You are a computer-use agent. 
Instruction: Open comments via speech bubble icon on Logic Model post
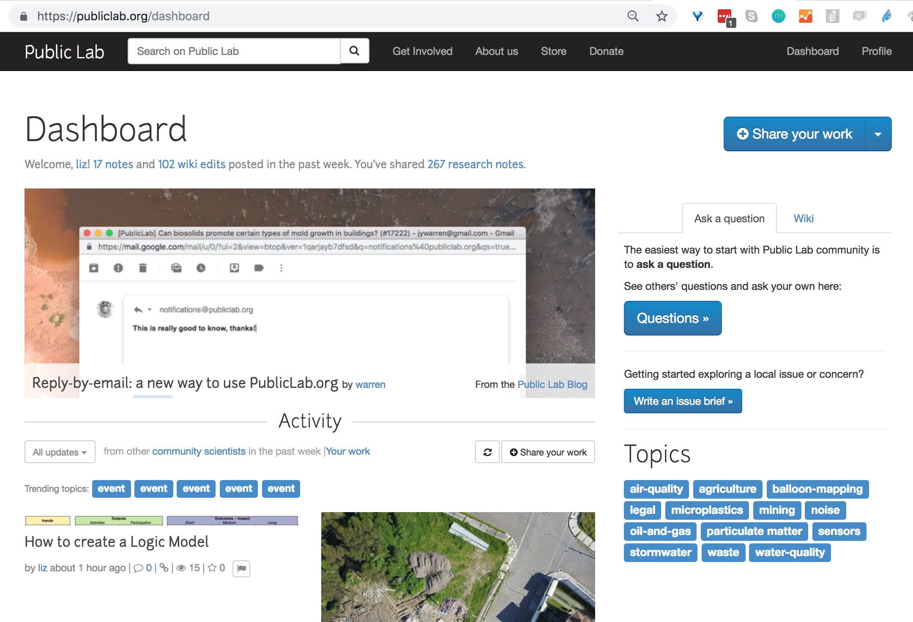[139, 568]
